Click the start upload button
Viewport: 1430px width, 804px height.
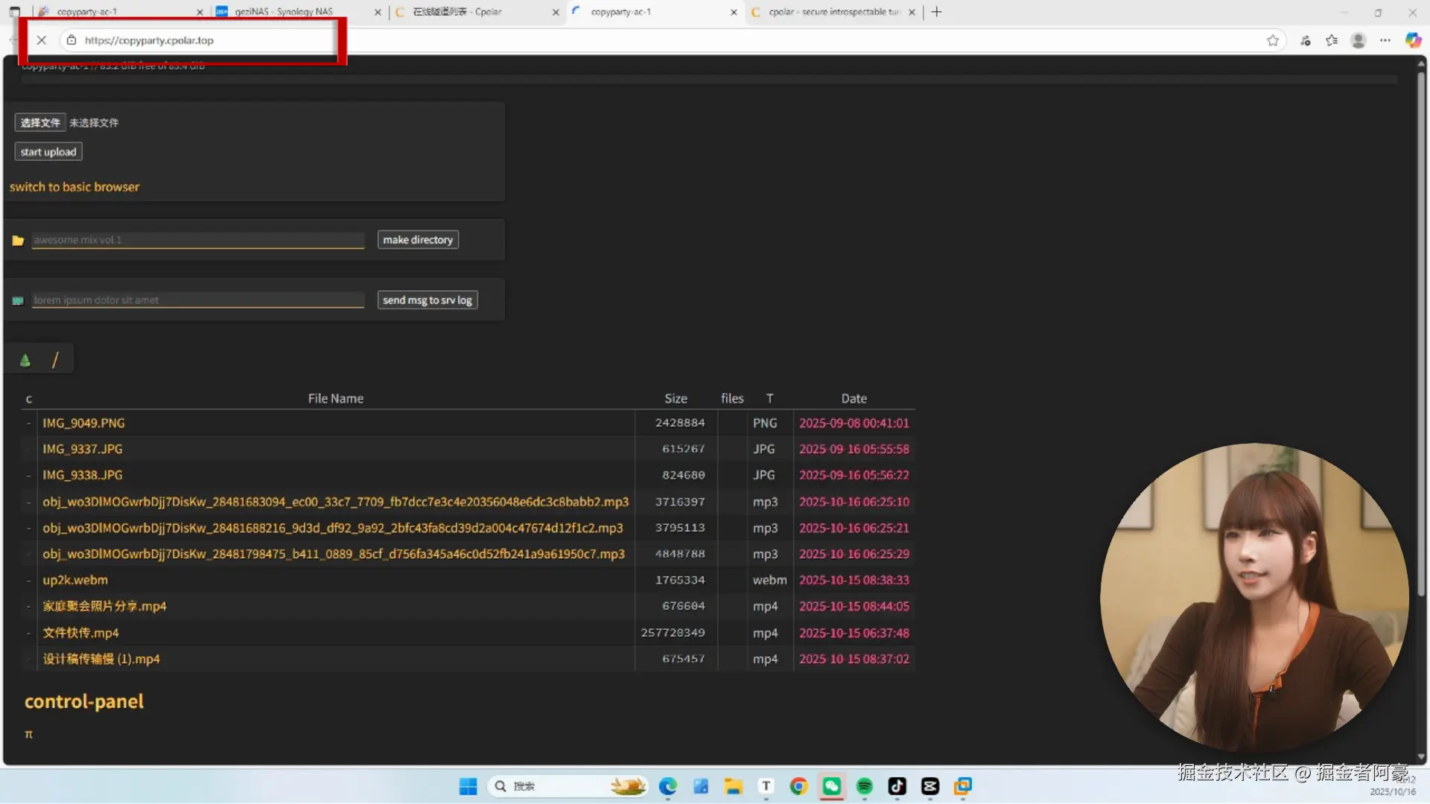[x=48, y=152]
